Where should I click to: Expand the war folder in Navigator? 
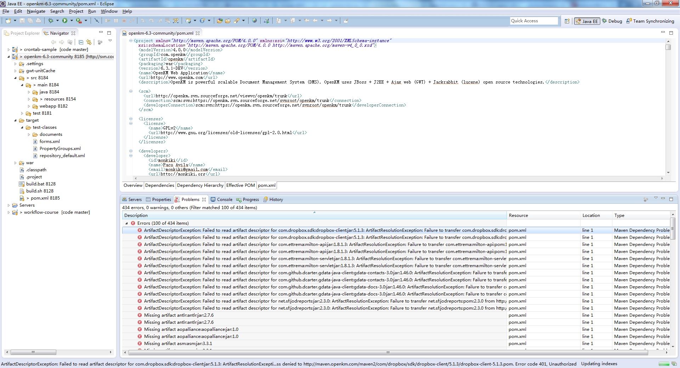(x=15, y=163)
